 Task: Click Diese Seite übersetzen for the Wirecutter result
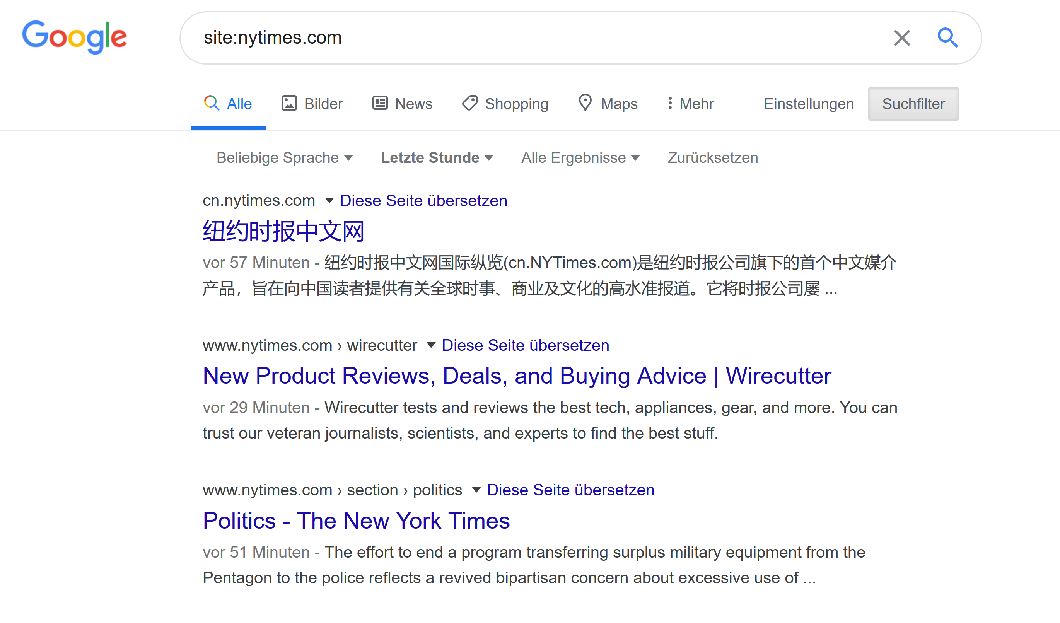525,345
